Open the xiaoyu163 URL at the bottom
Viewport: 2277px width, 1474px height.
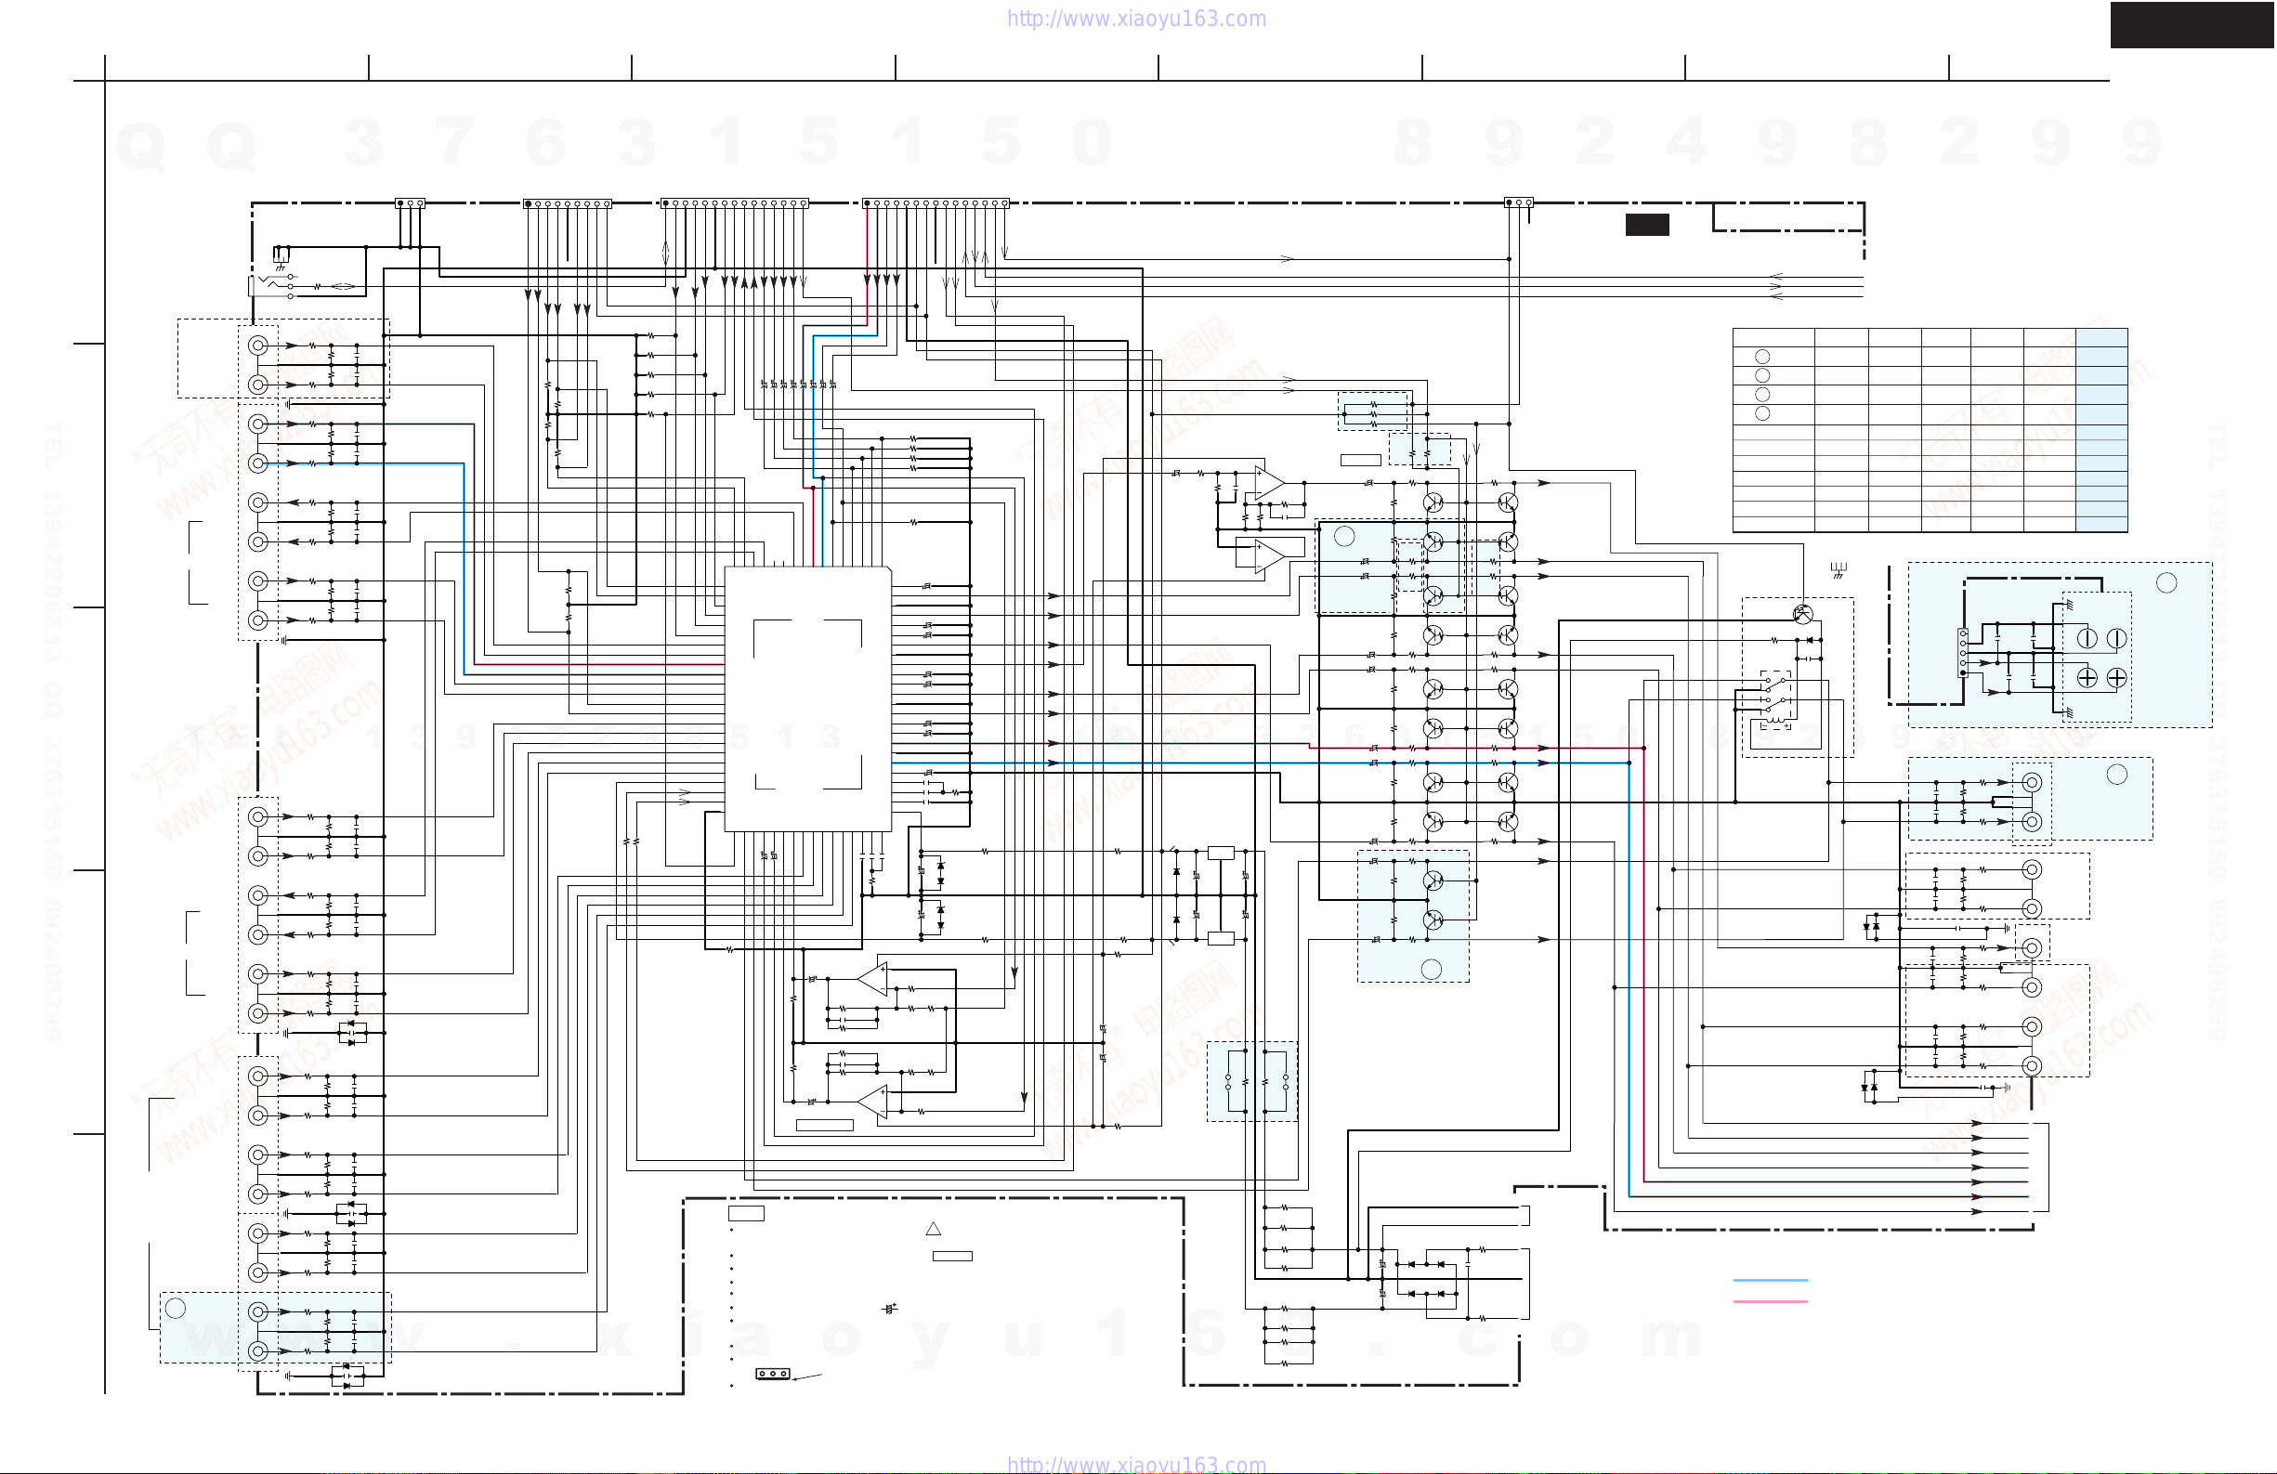coord(1136,1464)
